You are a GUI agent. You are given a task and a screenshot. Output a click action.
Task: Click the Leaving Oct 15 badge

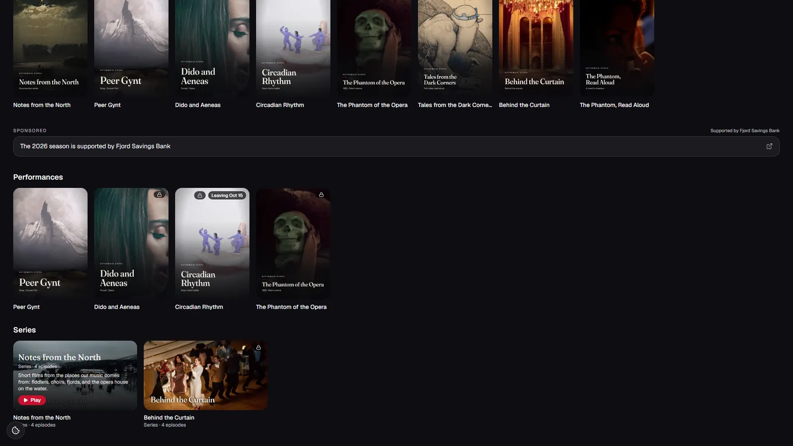coord(227,195)
